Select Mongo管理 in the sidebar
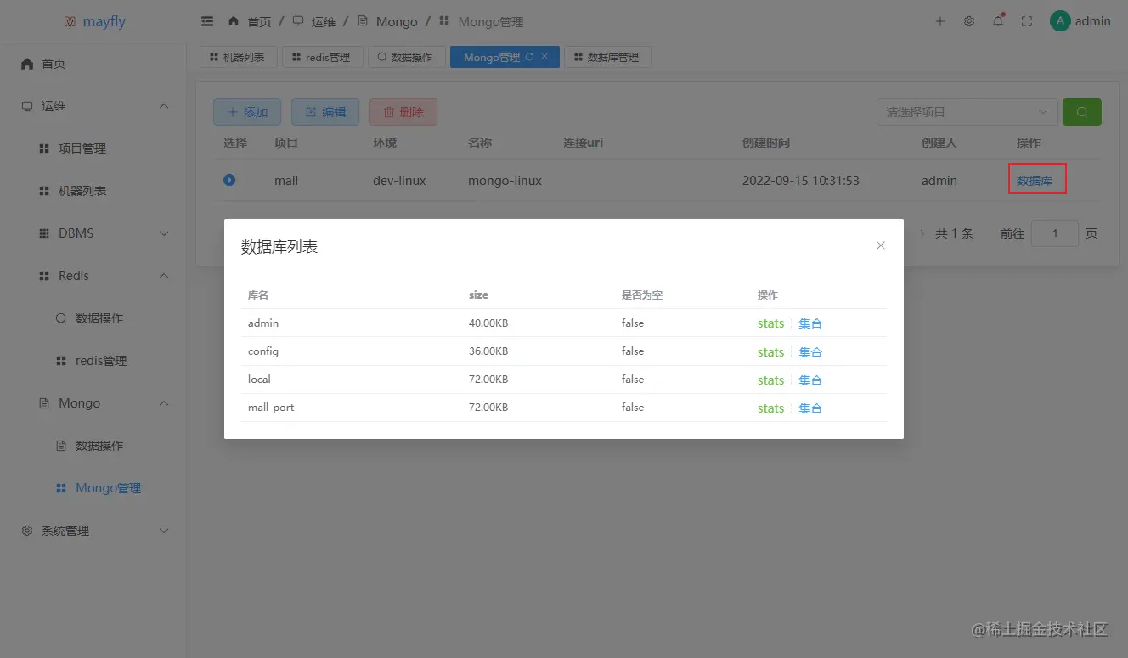 coord(93,488)
